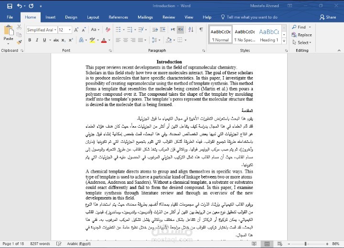Open the Paste options dropdown arrow
Image resolution: width=344 pixels, height=248 pixels.
pyautogui.click(x=8, y=44)
